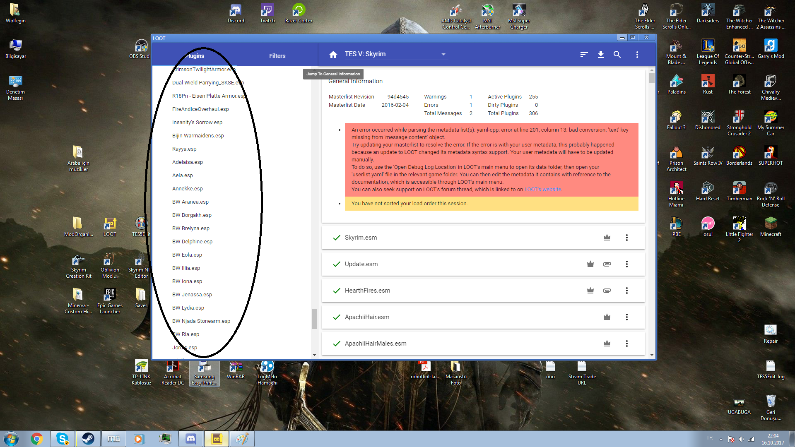Screen dimensions: 795x447
Task: Open Google Chrome from the taskbar
Action: [x=37, y=439]
